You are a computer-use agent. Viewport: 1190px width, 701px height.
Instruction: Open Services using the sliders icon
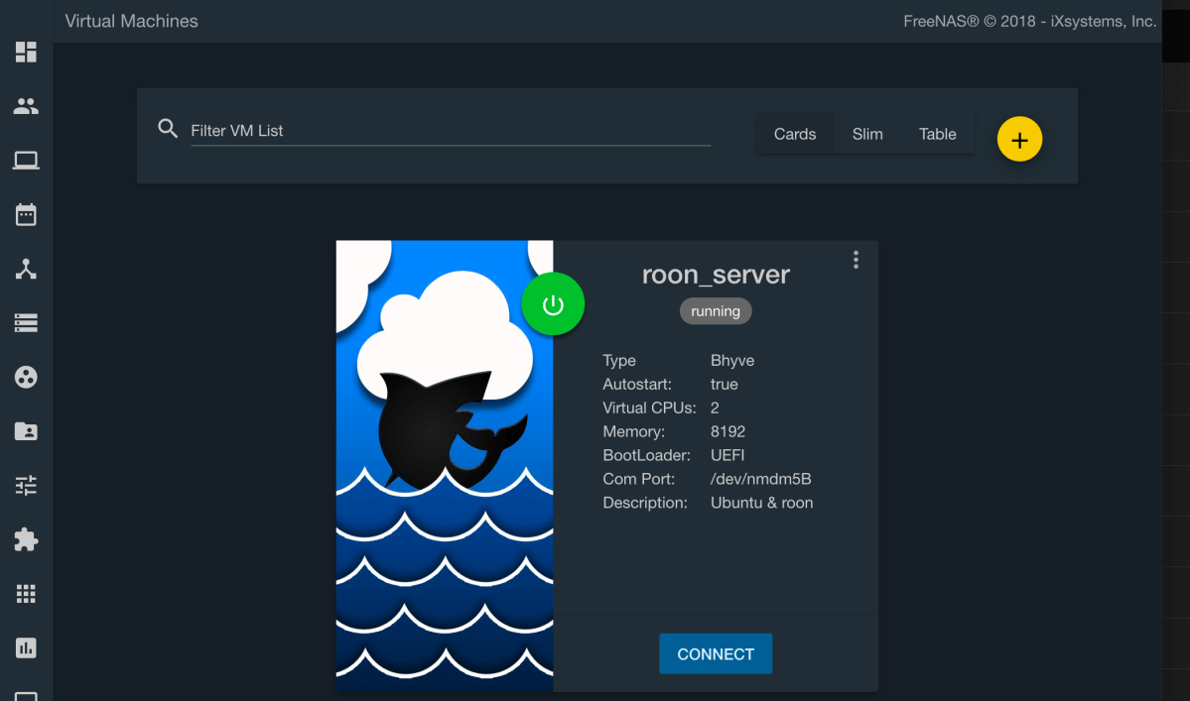click(26, 485)
